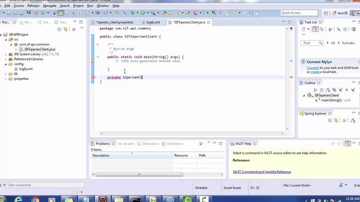Click the Quick Access search field

click(299, 13)
